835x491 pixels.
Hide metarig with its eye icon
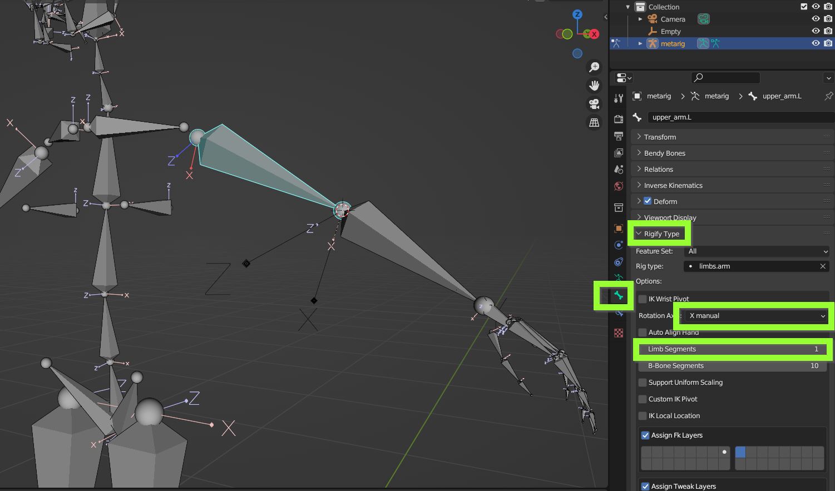[816, 43]
